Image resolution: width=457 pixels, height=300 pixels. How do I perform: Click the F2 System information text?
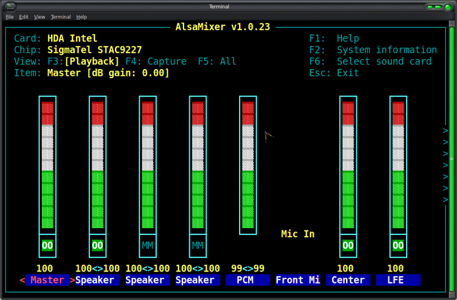(x=373, y=50)
